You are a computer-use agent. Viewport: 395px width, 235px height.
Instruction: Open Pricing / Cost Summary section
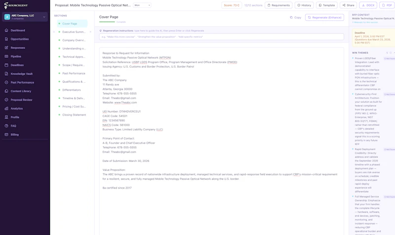coord(72,107)
